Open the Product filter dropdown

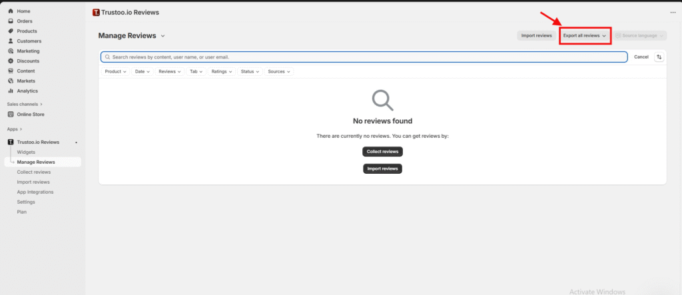(115, 71)
